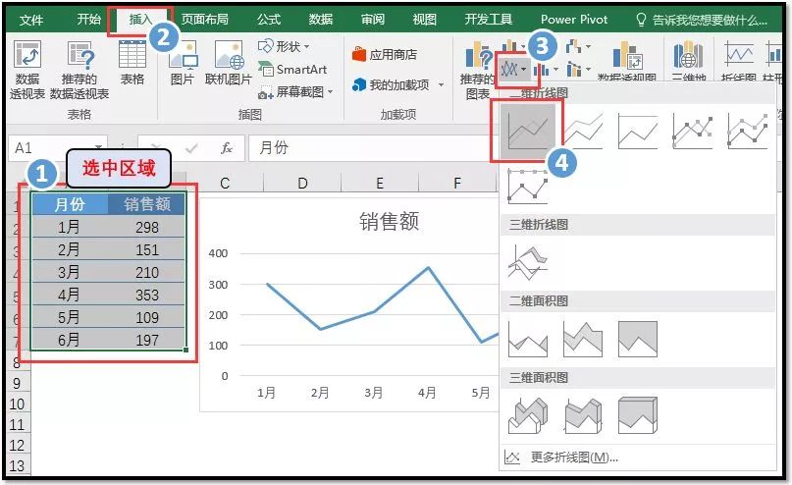Insert a PivotTable from the ribbon
This screenshot has height=485, width=792.
pyautogui.click(x=27, y=69)
